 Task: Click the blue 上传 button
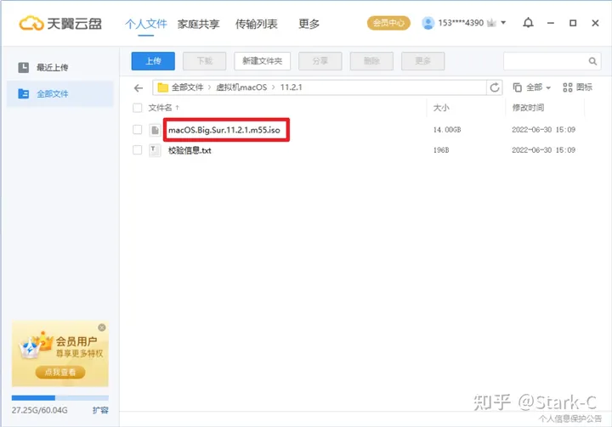tap(153, 61)
